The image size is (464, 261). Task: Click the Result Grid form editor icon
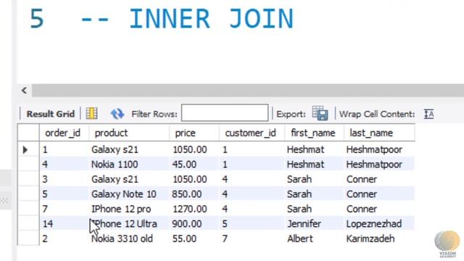pyautogui.click(x=91, y=114)
